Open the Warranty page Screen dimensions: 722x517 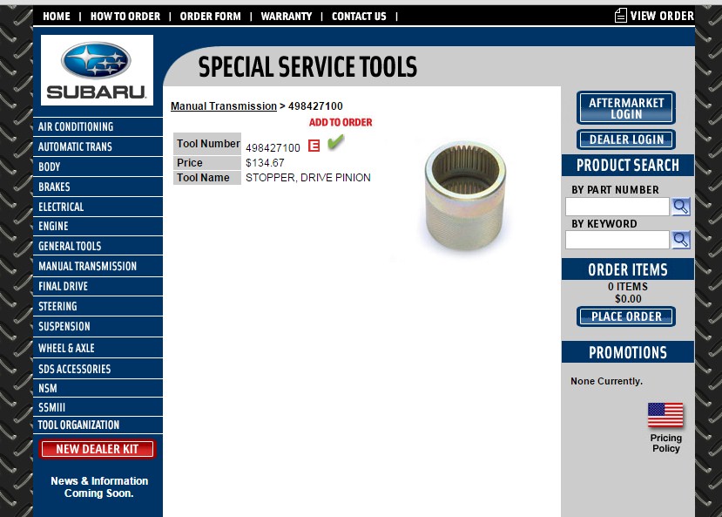287,16
